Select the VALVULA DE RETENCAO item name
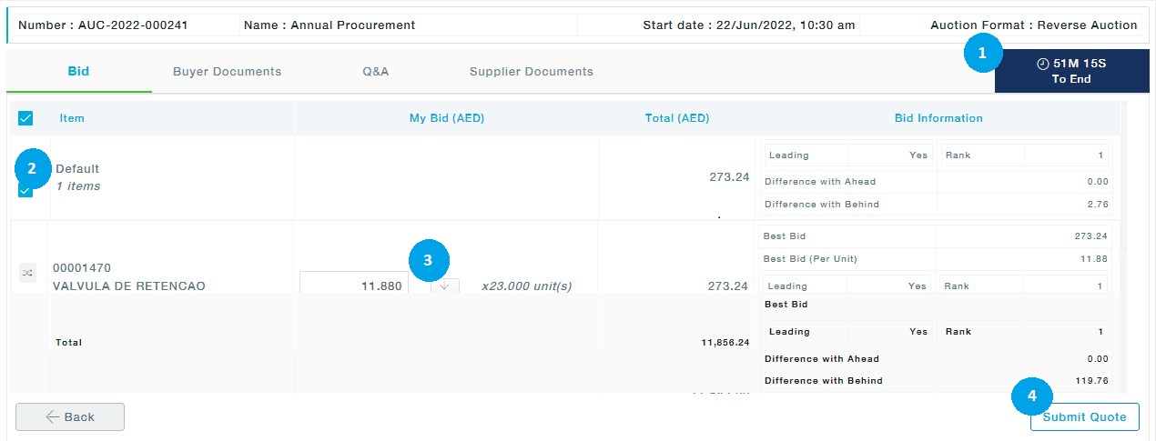The height and width of the screenshot is (441, 1156). 128,286
